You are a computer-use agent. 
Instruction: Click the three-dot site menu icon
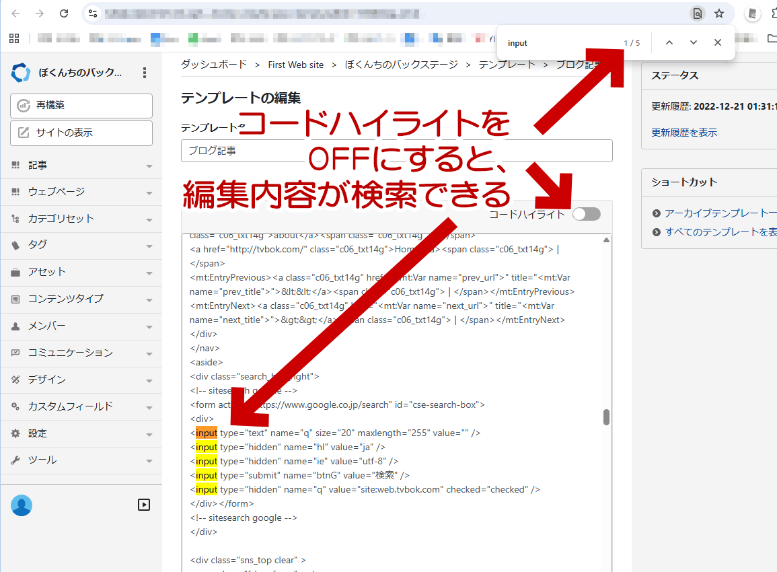coord(145,73)
